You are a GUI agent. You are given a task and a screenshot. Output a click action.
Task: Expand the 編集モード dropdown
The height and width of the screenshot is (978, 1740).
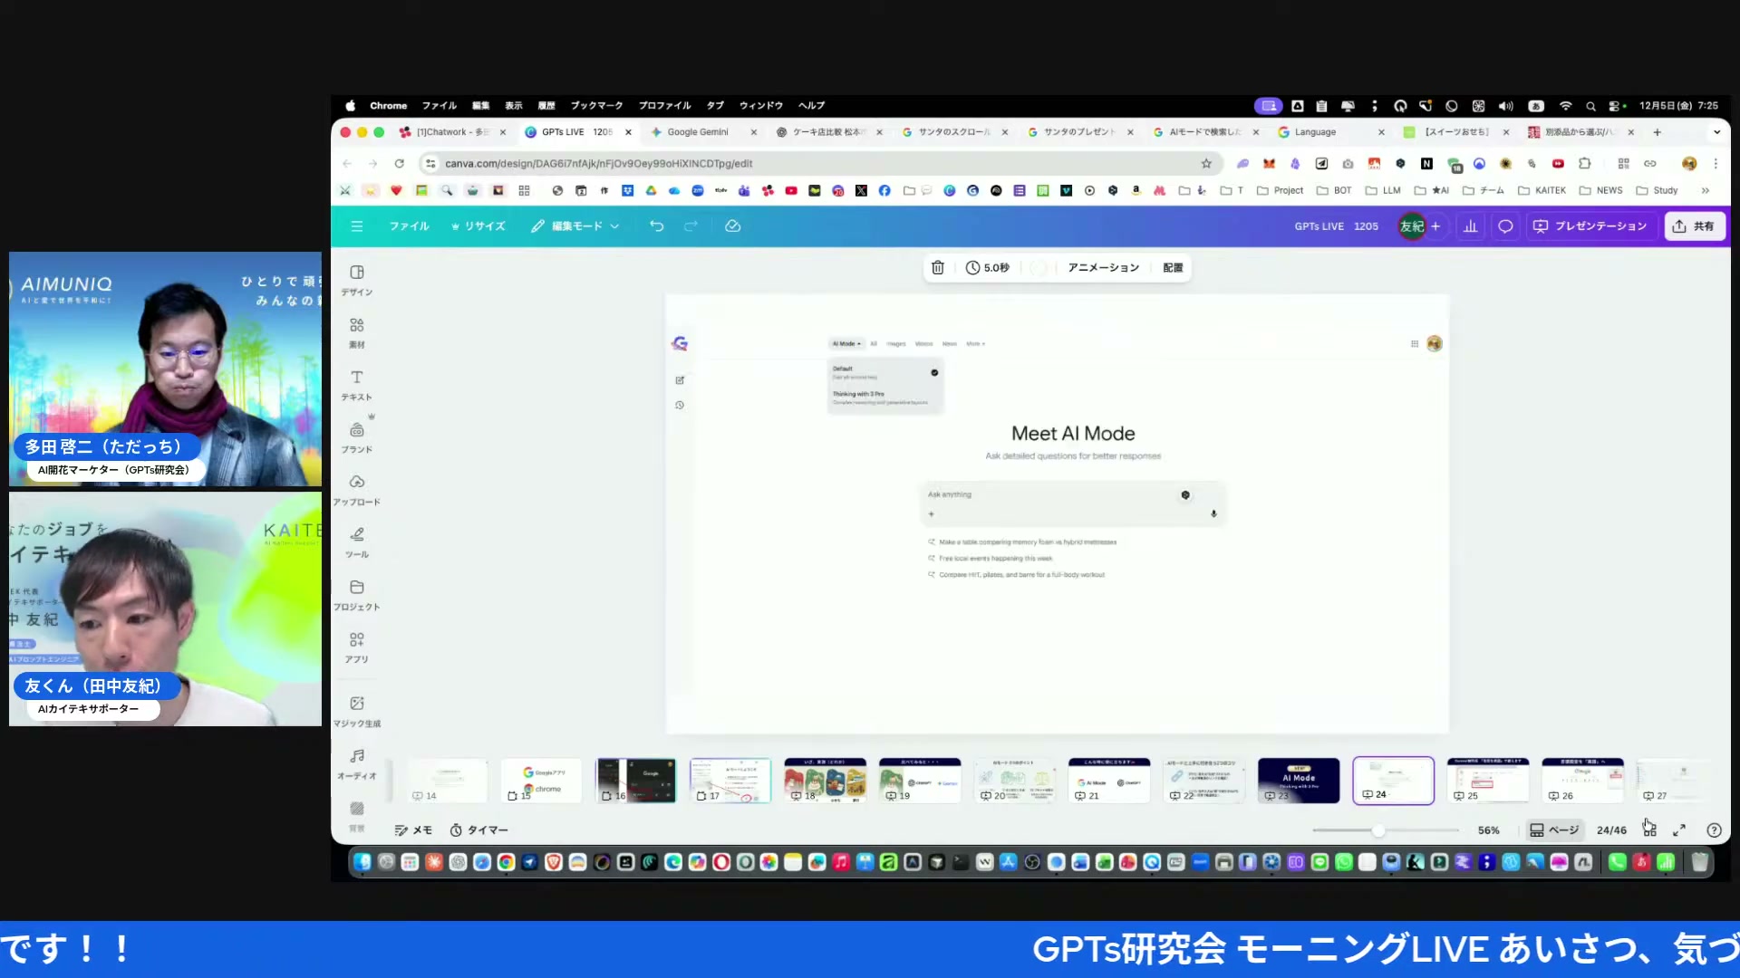pos(575,226)
